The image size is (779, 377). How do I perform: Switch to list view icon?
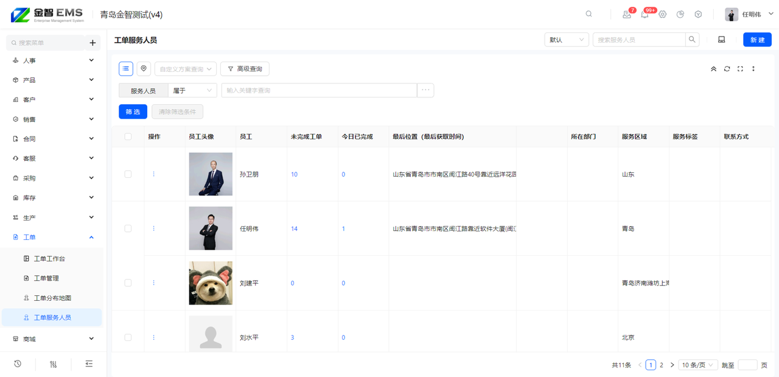tap(126, 69)
